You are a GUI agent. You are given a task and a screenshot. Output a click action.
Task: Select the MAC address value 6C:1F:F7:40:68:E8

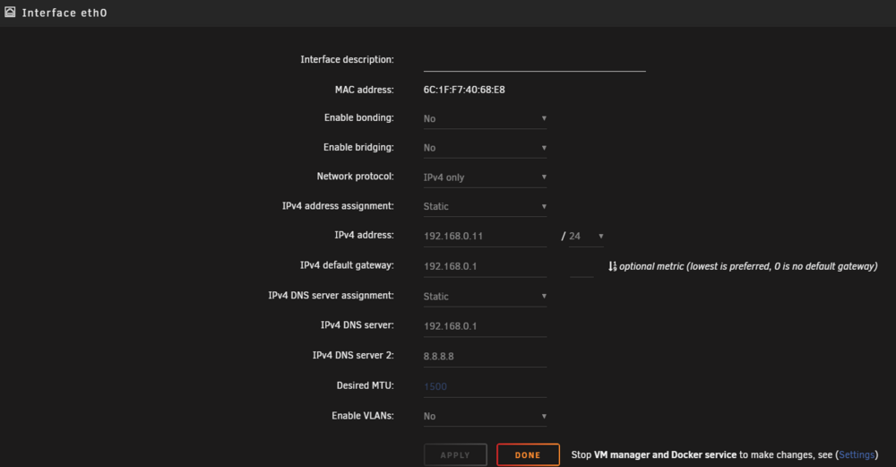[464, 90]
